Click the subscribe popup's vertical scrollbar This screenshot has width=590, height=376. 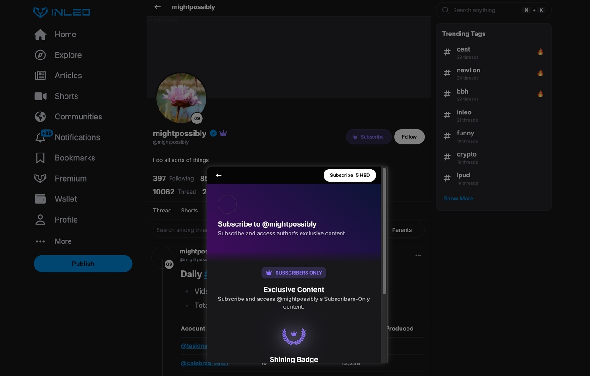pos(384,230)
